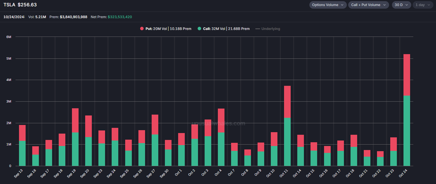Select the Oct 10 bar
Image resolution: width=436 pixels, height=184 pixels.
point(274,149)
